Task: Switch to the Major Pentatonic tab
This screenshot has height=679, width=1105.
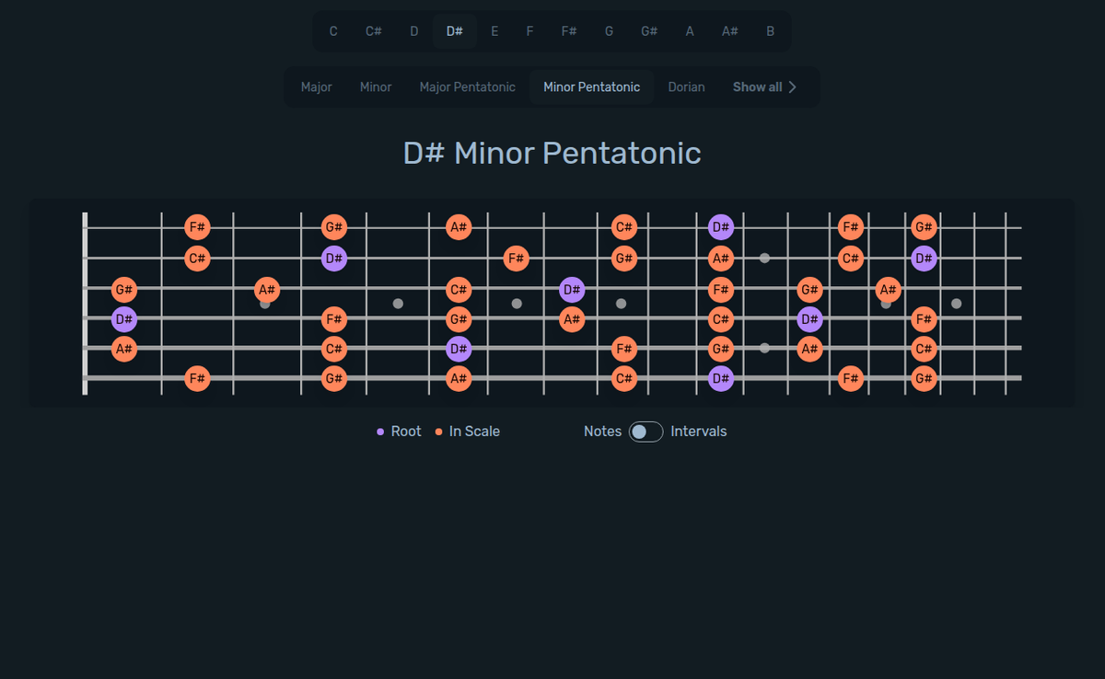Action: 468,86
